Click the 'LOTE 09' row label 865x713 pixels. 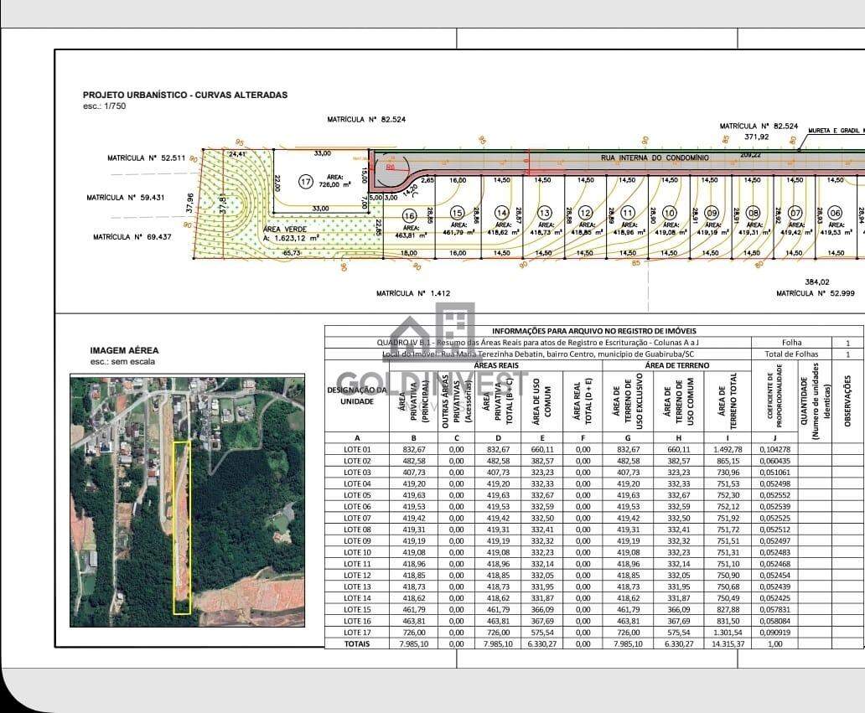(x=357, y=541)
